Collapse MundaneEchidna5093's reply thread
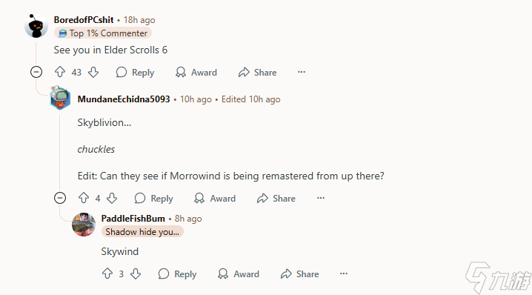Image resolution: width=532 pixels, height=295 pixels. tap(60, 198)
